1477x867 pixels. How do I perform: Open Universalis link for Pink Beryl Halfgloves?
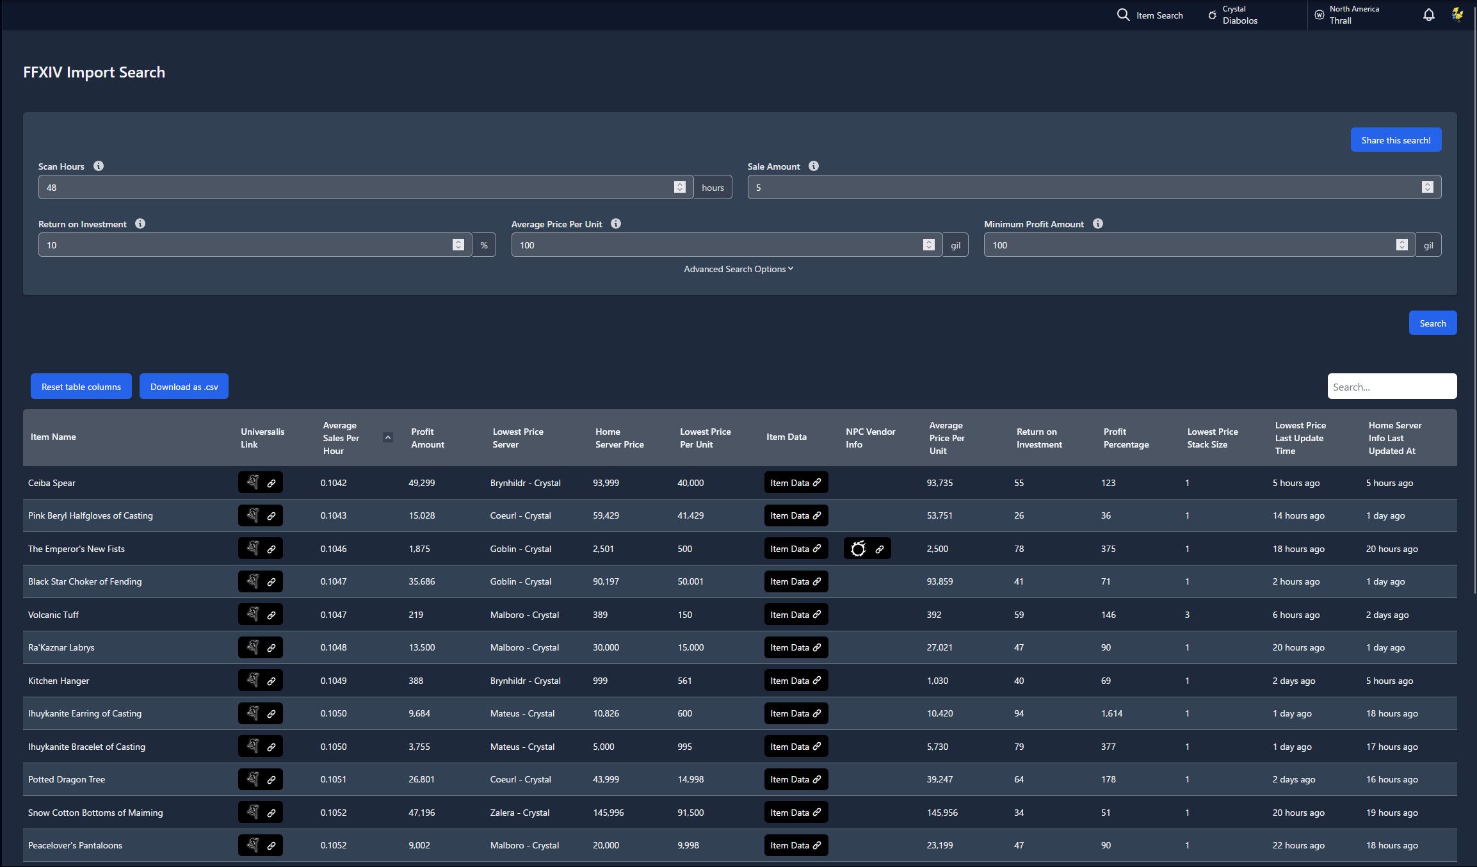point(261,515)
